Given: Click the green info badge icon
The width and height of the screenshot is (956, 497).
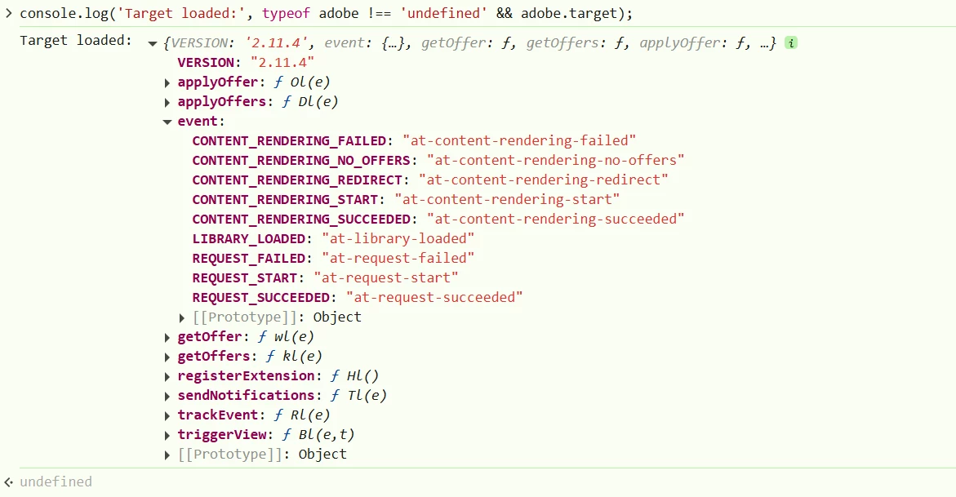Looking at the screenshot, I should pyautogui.click(x=791, y=42).
